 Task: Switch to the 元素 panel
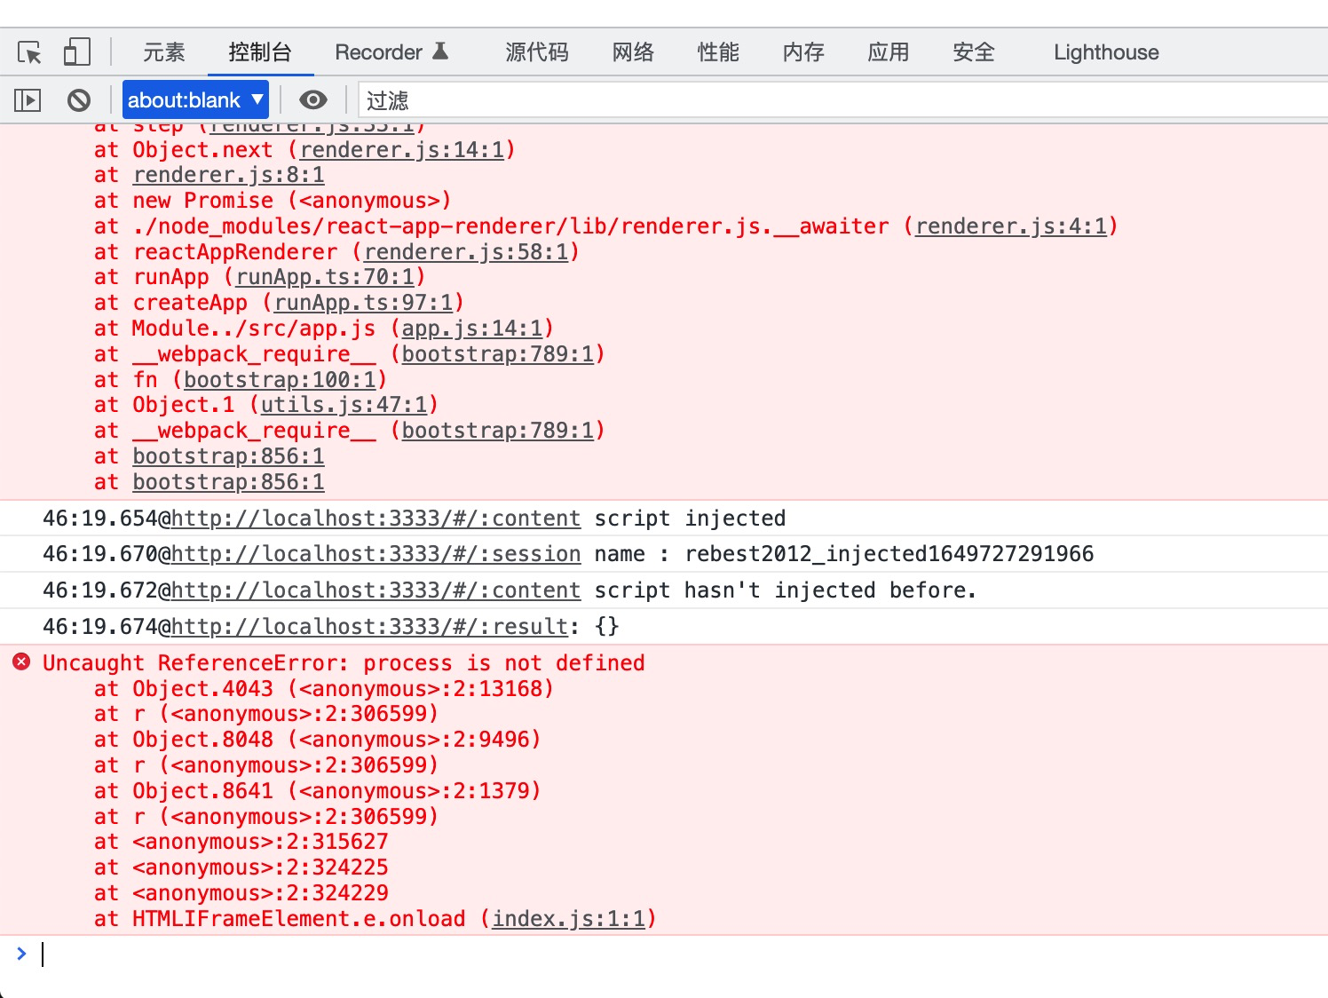pyautogui.click(x=163, y=52)
